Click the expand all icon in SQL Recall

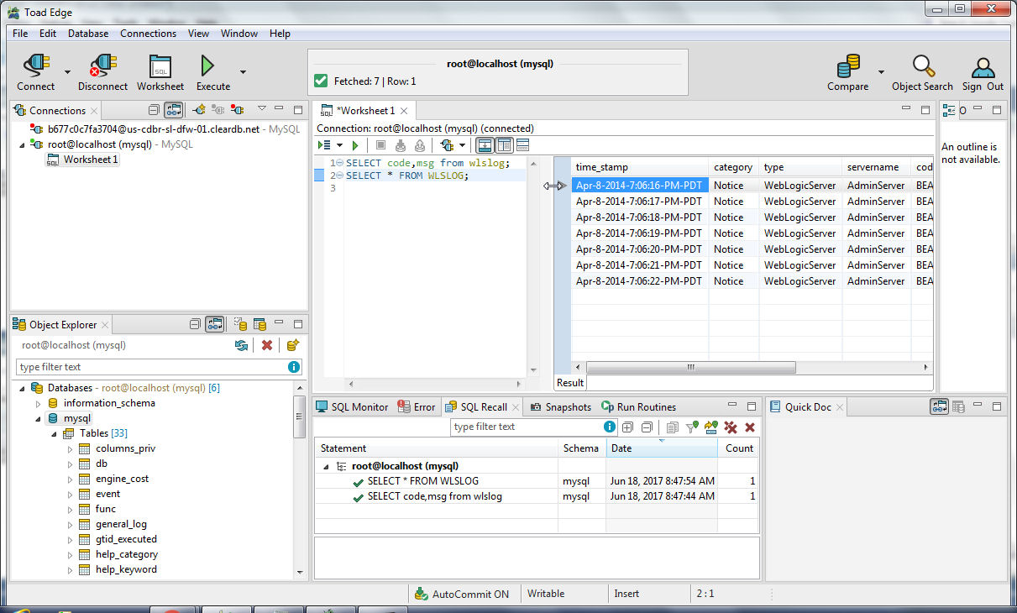(x=627, y=427)
